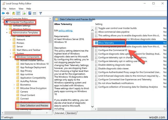This screenshot has height=120, width=168.
Task: Click the policy icon beside Disable diagnostic data viewer
Action: pos(96,68)
